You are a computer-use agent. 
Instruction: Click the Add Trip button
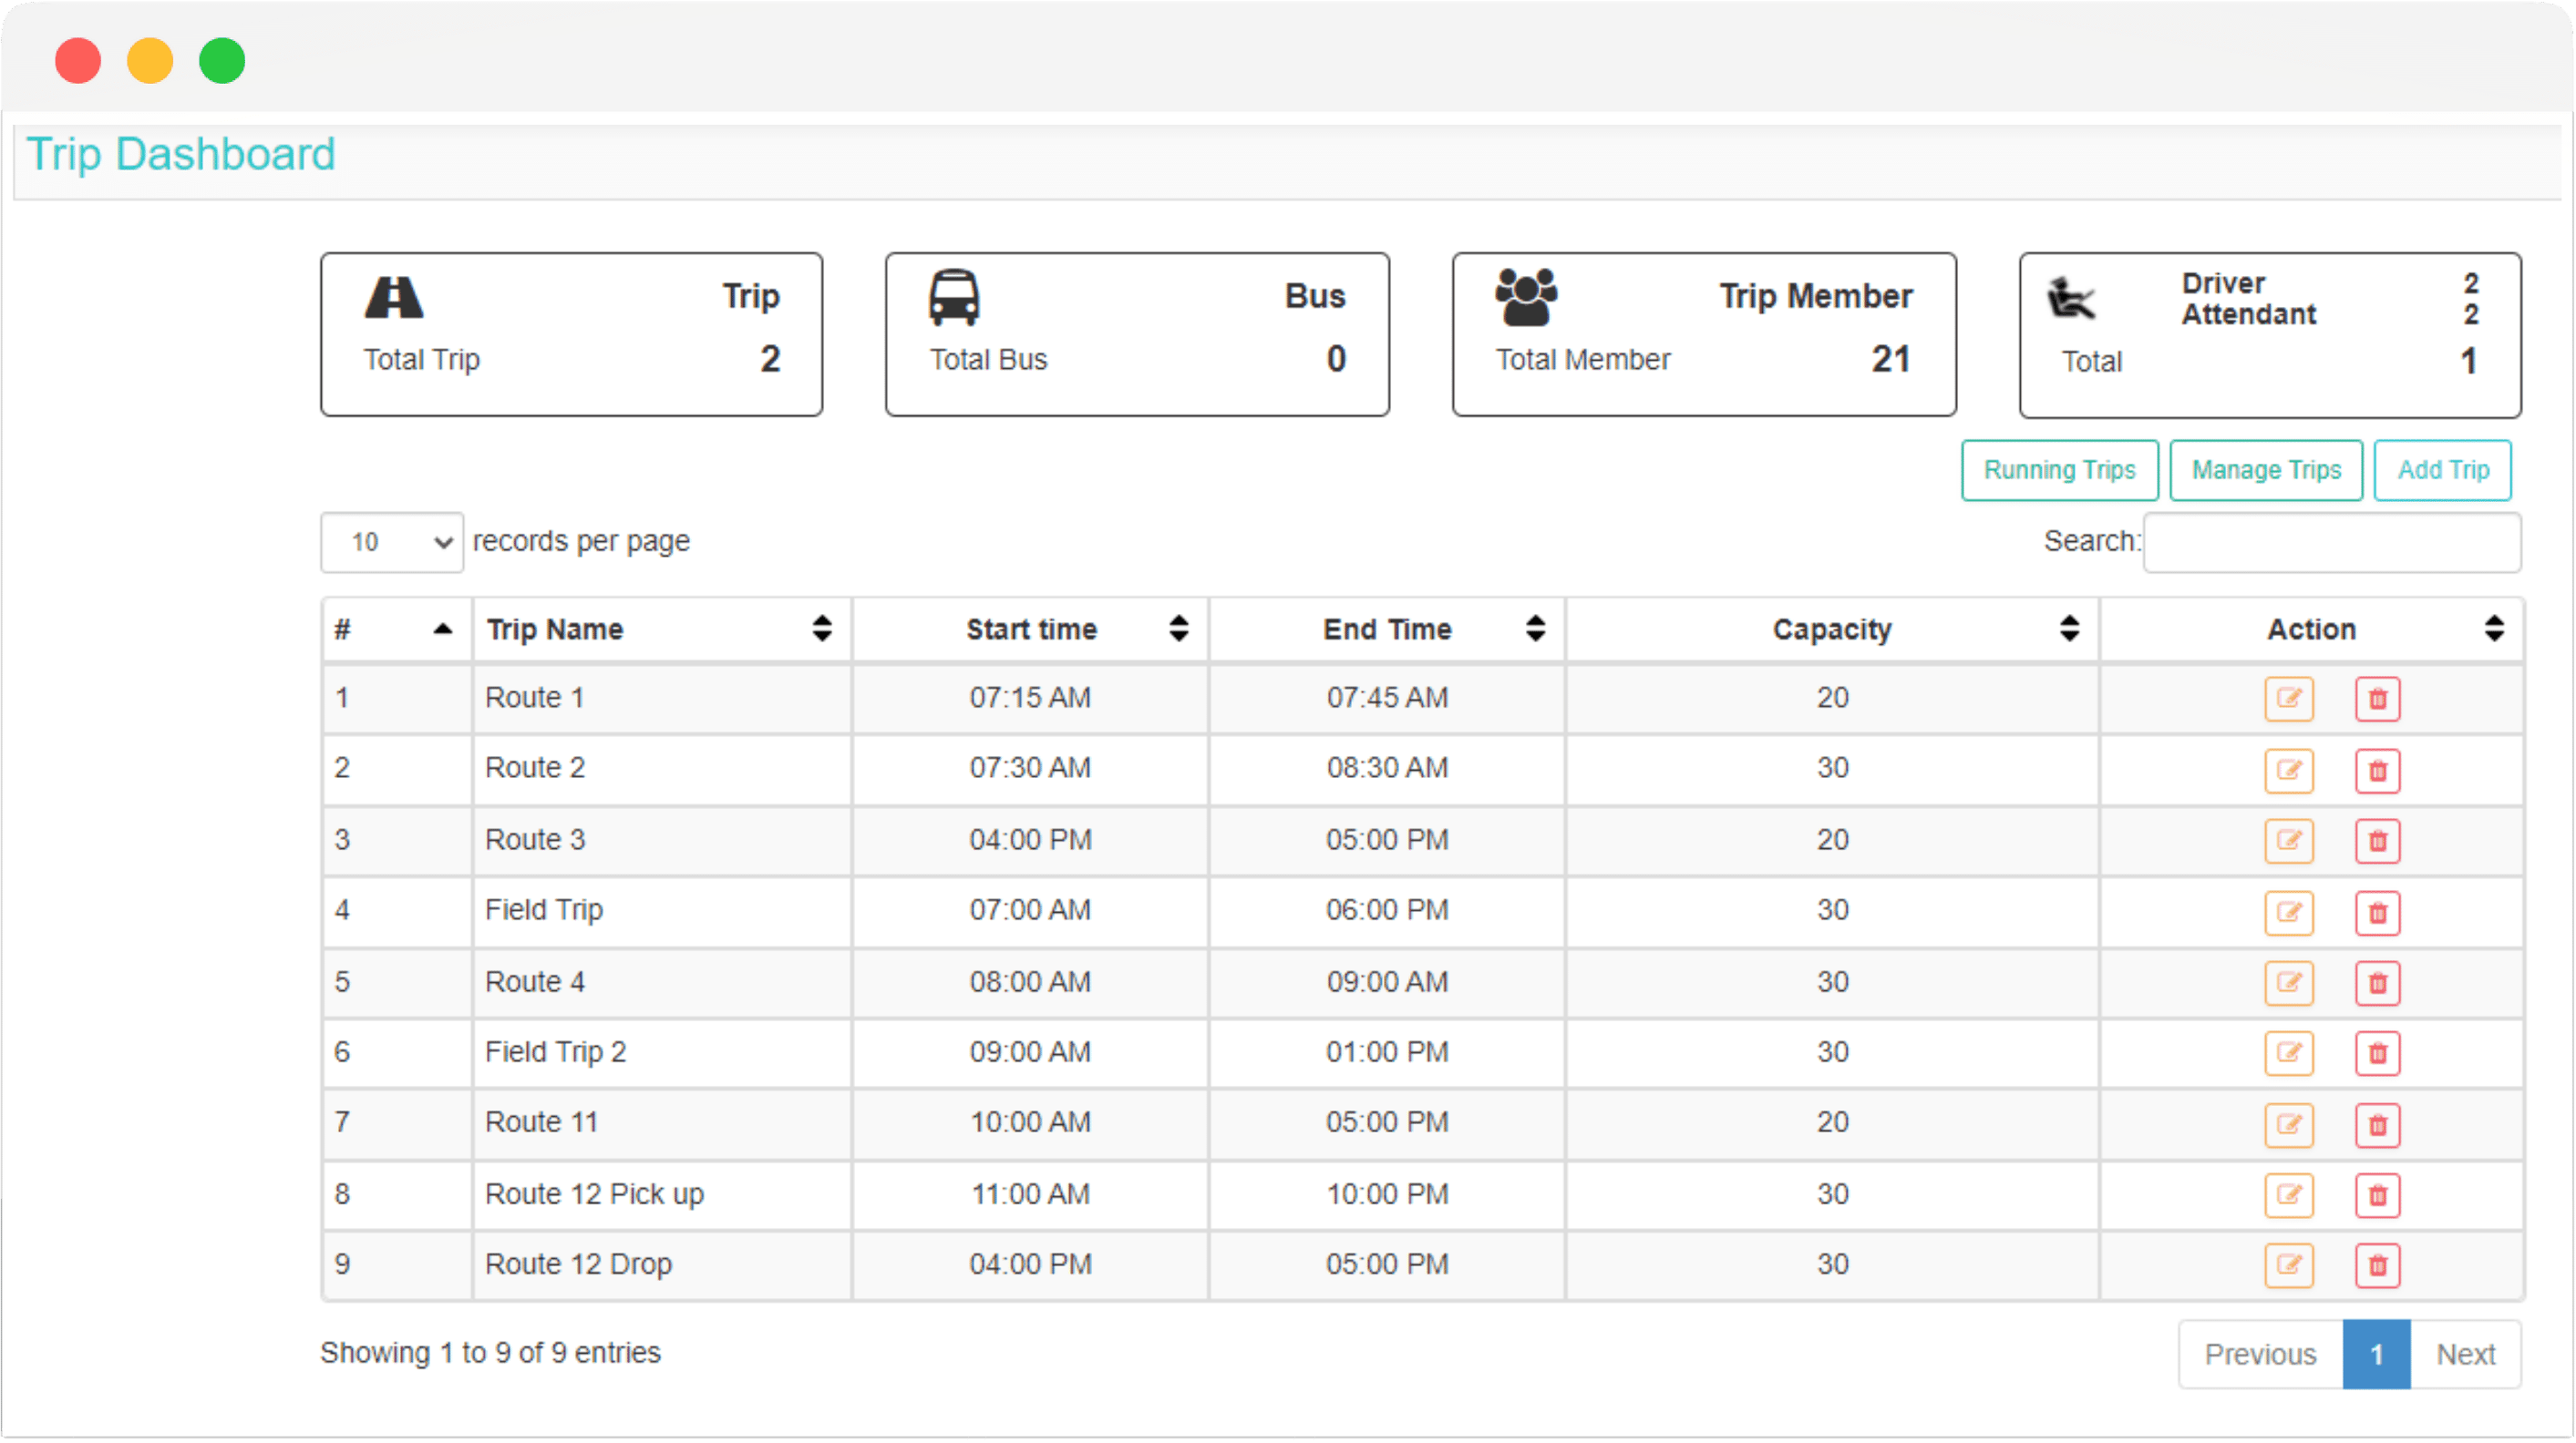pos(2441,470)
